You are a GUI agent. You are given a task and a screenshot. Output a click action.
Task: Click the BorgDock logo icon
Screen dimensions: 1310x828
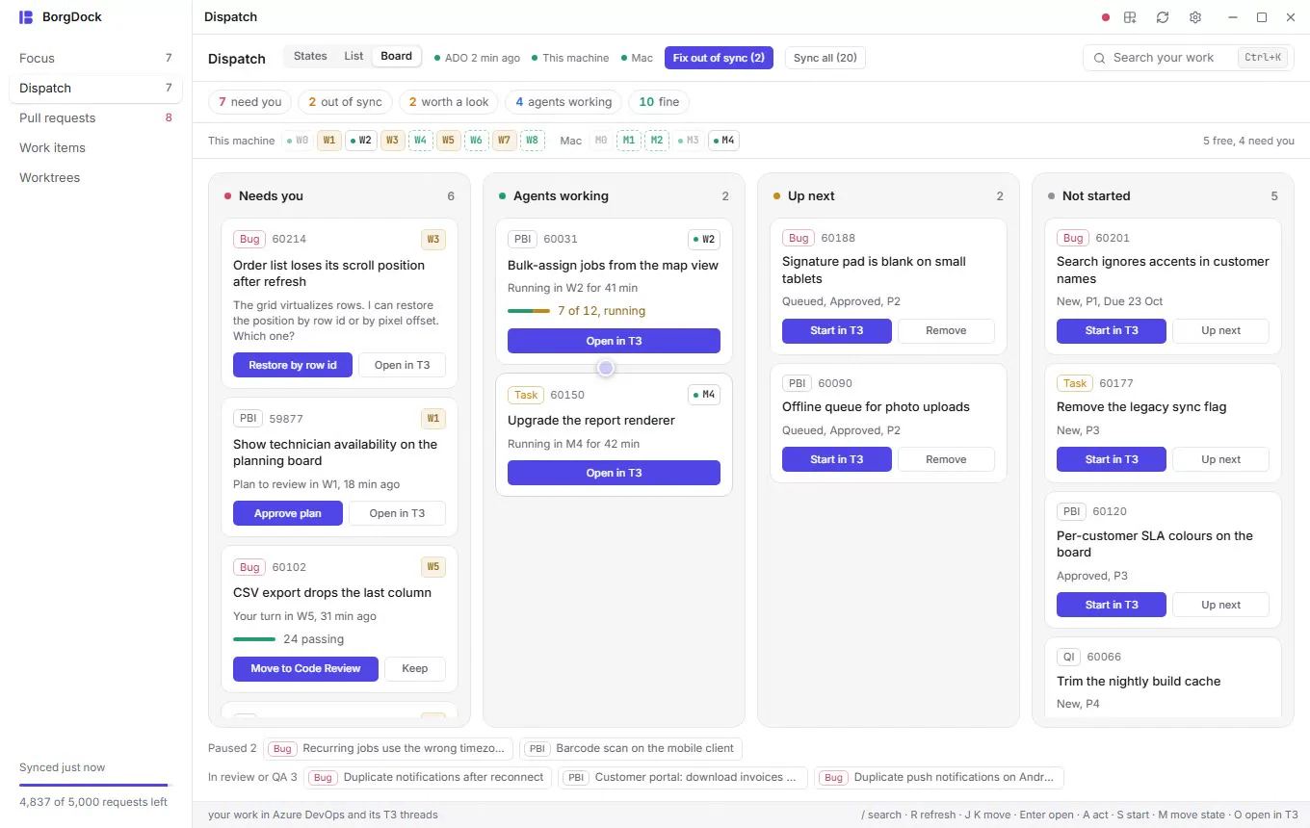click(x=26, y=17)
